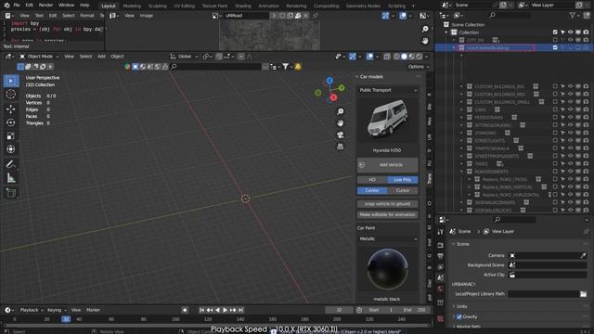Click snap vehicle to ground button
This screenshot has width=594, height=334.
388,204
